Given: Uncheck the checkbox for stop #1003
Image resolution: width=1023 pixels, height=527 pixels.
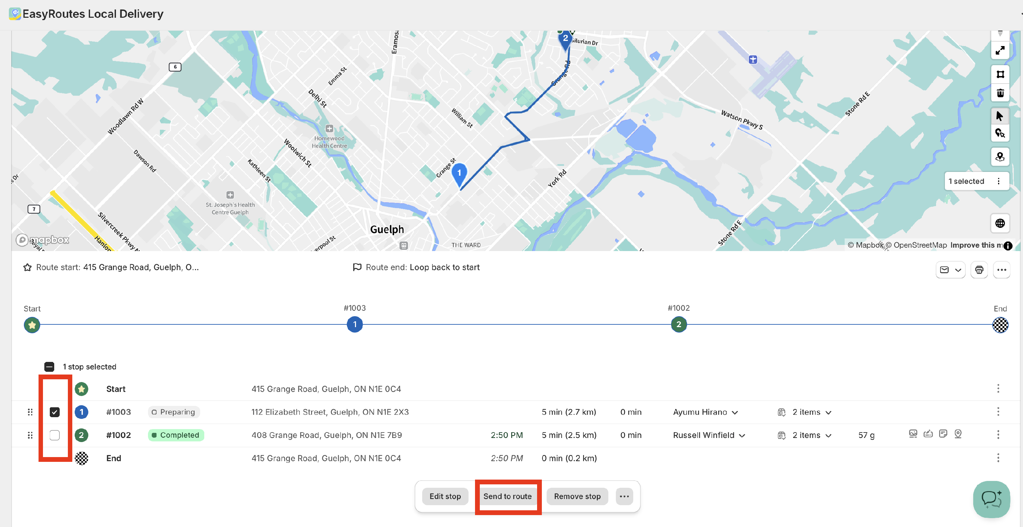Looking at the screenshot, I should pos(55,412).
